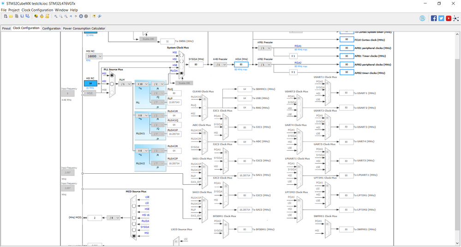The height and width of the screenshot is (247, 461).
Task: Select MSI radio in System Clock Mux
Action: (x=181, y=55)
